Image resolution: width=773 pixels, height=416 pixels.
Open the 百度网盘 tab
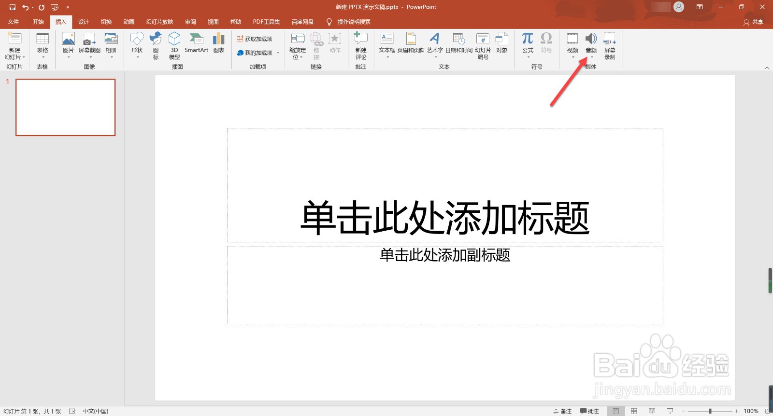tap(302, 22)
